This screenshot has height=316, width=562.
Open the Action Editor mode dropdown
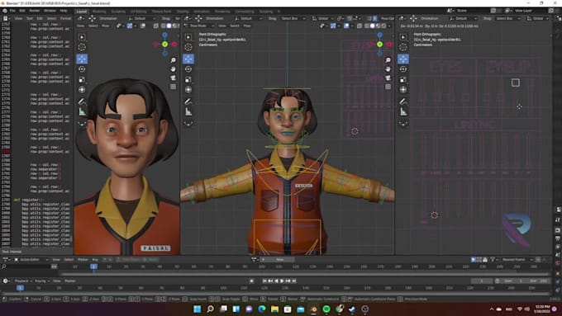[x=31, y=259]
